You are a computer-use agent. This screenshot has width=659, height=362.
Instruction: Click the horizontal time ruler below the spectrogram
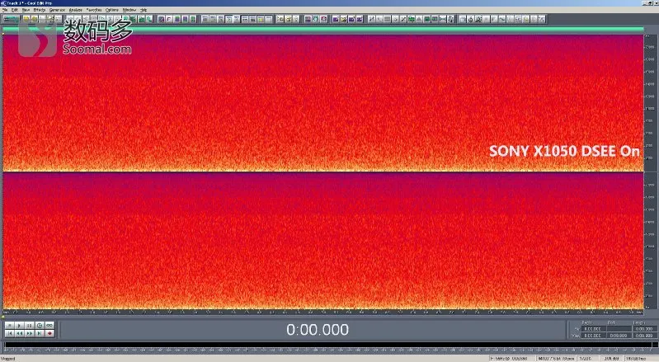click(x=322, y=313)
